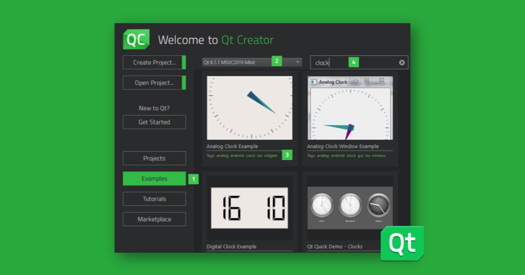The width and height of the screenshot is (525, 275).
Task: Click 'android' tag under Analog Clock Example
Action: click(x=237, y=155)
